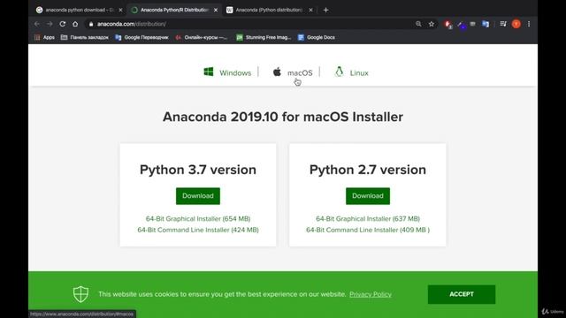Switch to the Anaconda Python/R Distribution tab
This screenshot has height=318, width=566.
174,10
